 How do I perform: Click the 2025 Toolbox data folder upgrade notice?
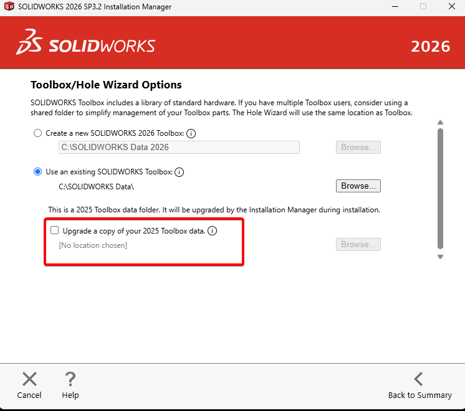tap(214, 210)
